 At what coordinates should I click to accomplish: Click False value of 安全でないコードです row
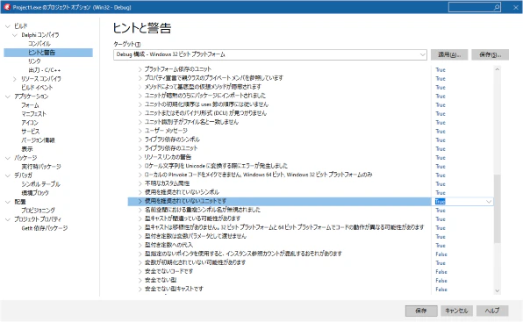(441, 272)
